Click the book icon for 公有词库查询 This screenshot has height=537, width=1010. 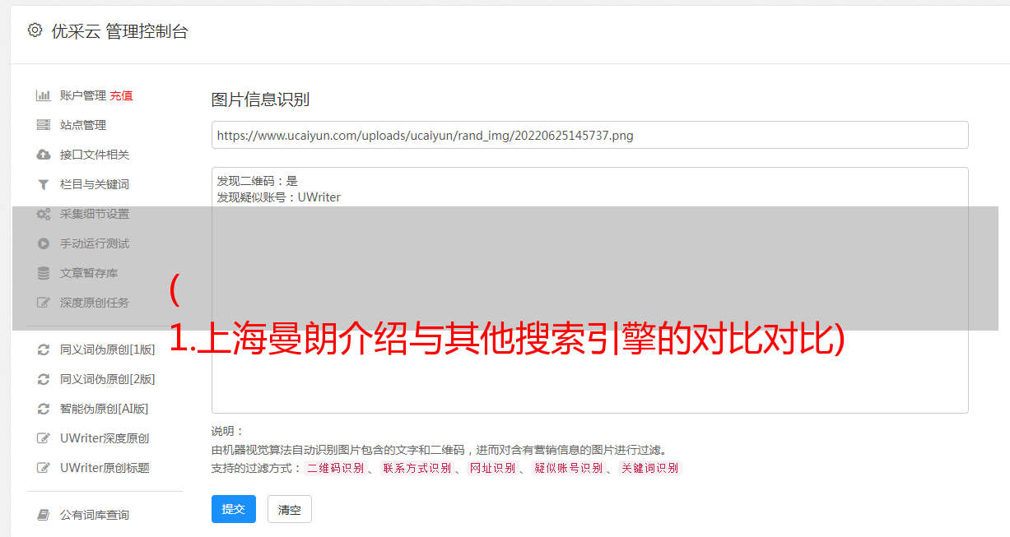pyautogui.click(x=44, y=515)
